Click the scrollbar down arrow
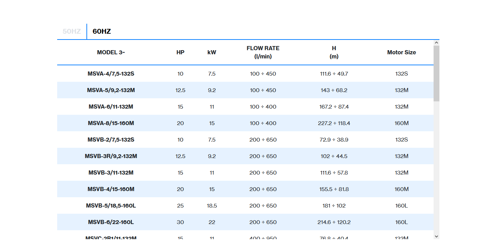499x245 pixels. tap(436, 236)
